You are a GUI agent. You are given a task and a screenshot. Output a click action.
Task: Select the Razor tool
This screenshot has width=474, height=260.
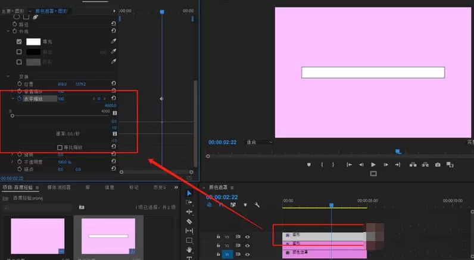(189, 221)
